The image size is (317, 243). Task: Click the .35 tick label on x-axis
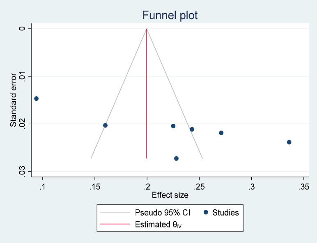(x=303, y=186)
